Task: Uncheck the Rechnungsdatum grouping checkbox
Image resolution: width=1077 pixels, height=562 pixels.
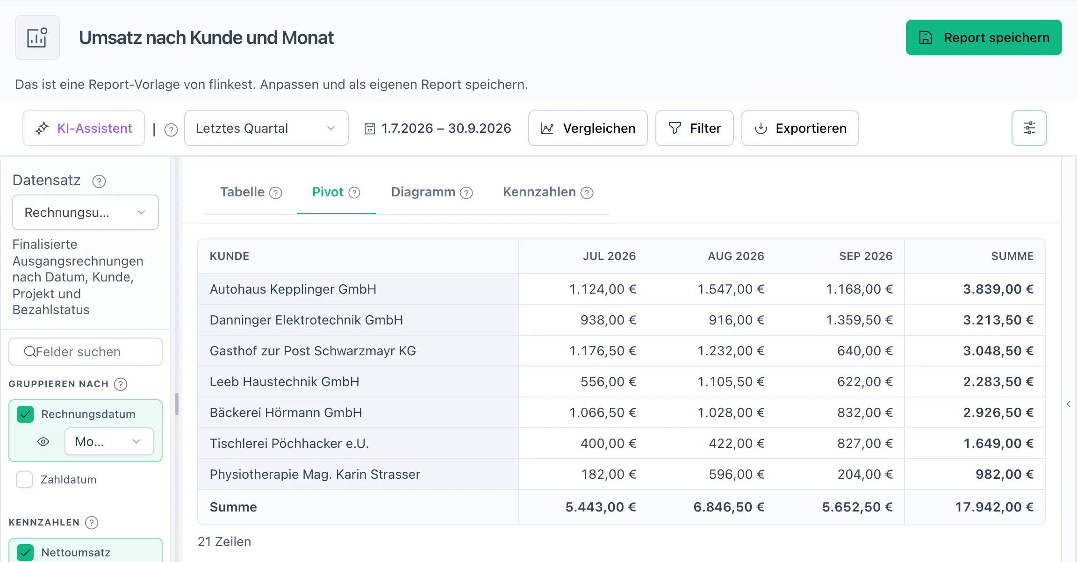Action: [x=25, y=414]
